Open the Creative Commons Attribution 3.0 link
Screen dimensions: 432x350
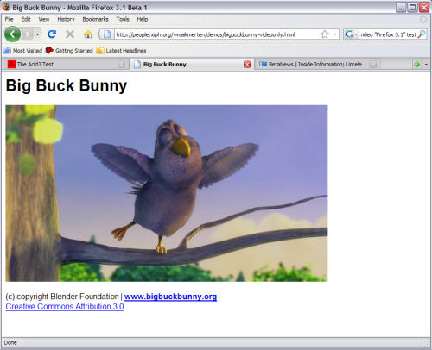point(65,307)
